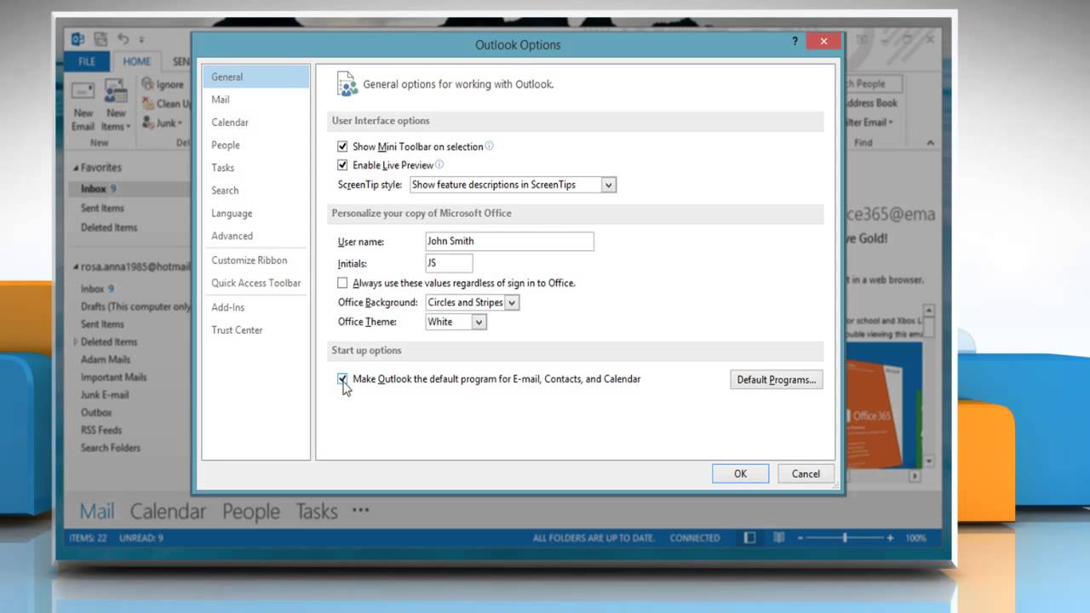The image size is (1090, 613).
Task: Switch to the HOME ribbon tab
Action: (136, 62)
